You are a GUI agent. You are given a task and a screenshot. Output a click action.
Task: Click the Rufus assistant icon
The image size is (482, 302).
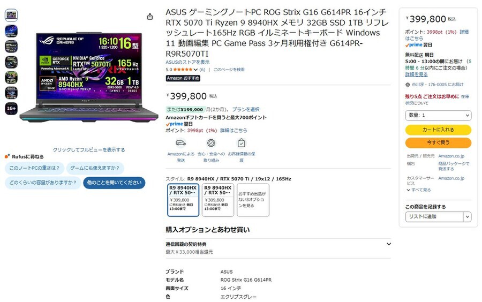pos(7,156)
